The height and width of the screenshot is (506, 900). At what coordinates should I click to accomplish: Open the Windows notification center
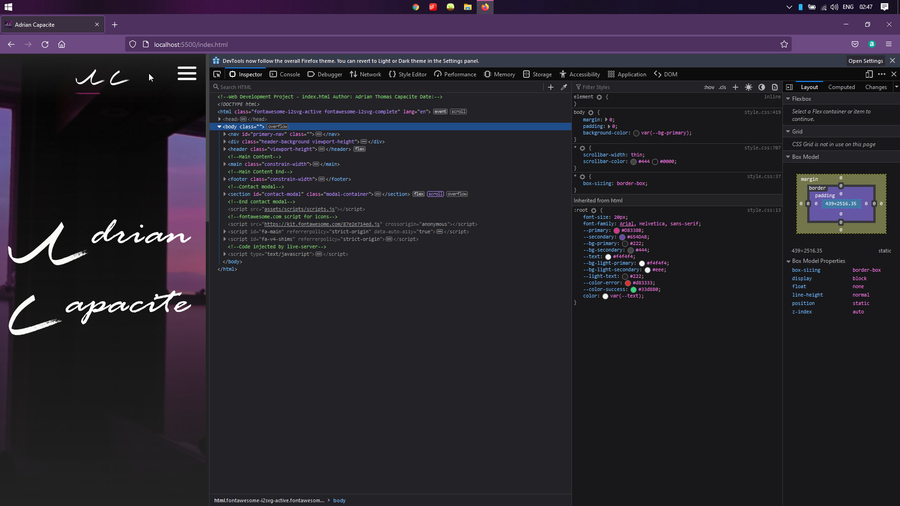coord(885,7)
